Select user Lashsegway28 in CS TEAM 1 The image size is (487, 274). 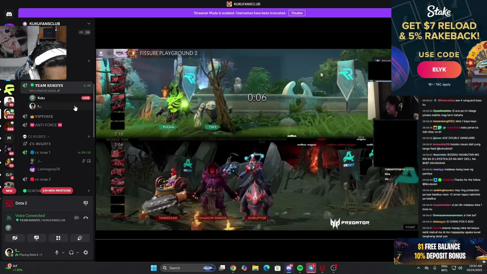48,169
